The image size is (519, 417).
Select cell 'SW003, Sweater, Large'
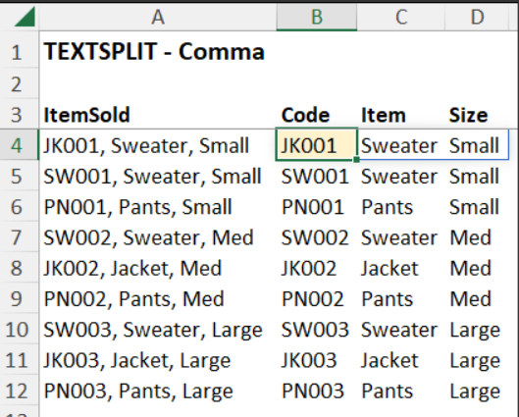coord(158,330)
